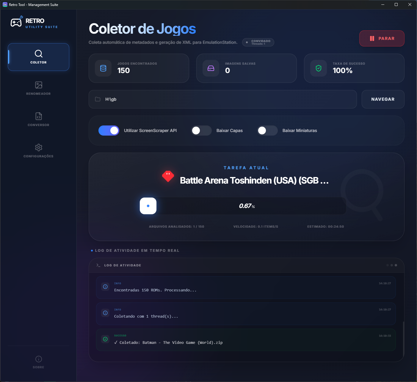Click the Retro Utility Suite logo

click(34, 22)
